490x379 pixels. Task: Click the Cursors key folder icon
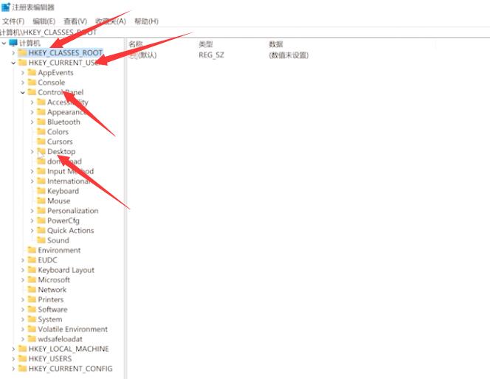pos(41,142)
